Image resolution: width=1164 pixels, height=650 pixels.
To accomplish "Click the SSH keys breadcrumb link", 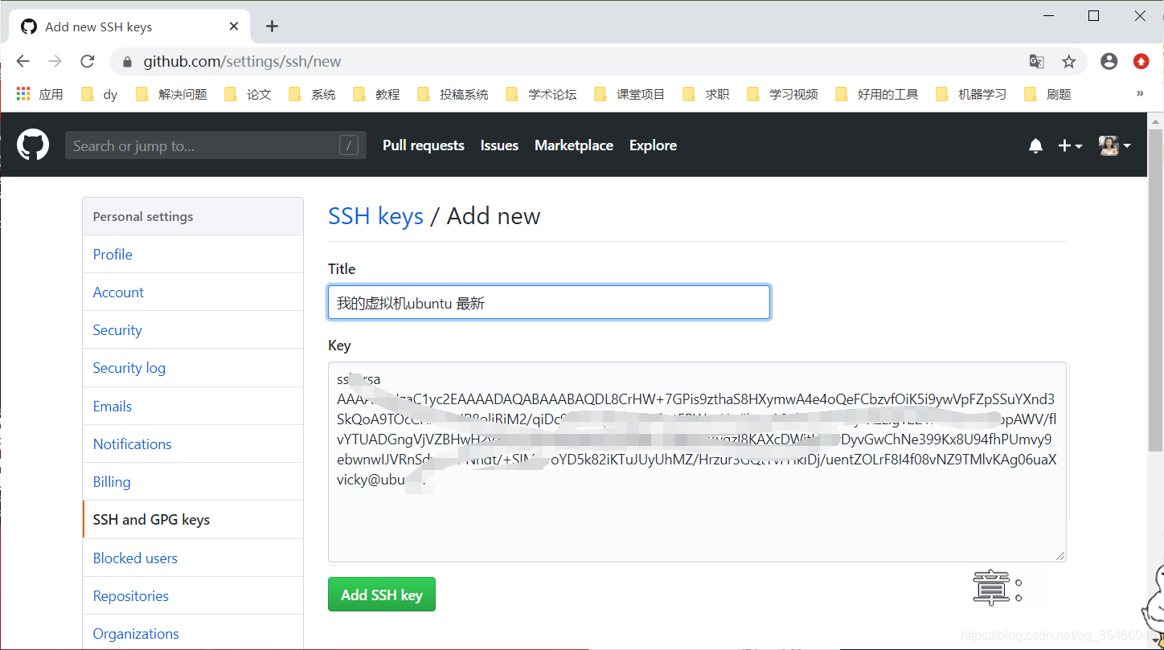I will point(375,216).
